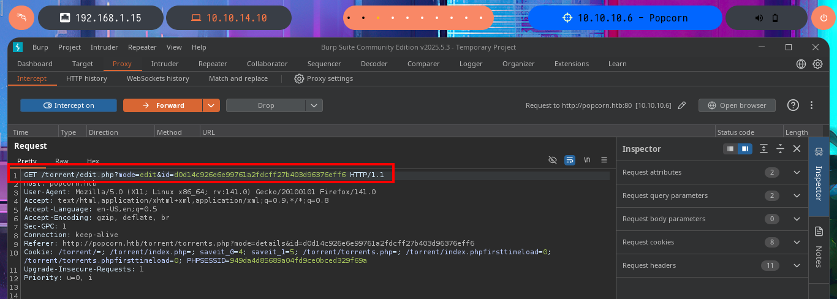
Task: Switch to the Sequencer tab
Action: pyautogui.click(x=324, y=64)
